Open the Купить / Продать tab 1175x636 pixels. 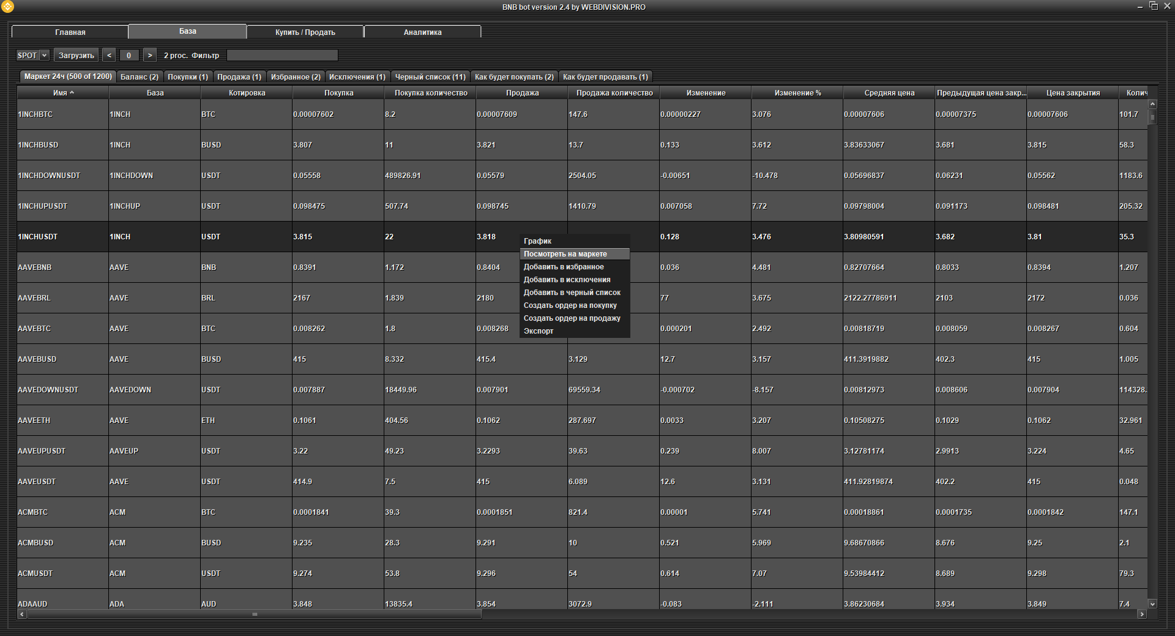click(305, 32)
